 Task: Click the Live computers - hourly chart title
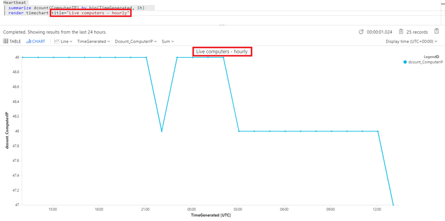click(x=222, y=51)
